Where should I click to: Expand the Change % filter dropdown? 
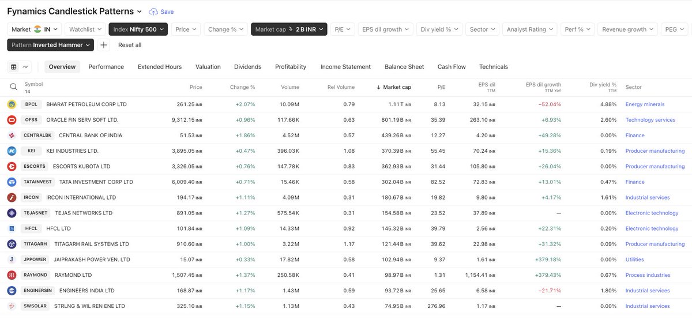[225, 29]
